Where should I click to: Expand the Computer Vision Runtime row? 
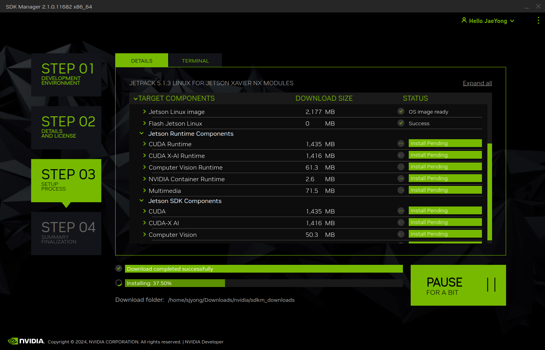pyautogui.click(x=144, y=167)
